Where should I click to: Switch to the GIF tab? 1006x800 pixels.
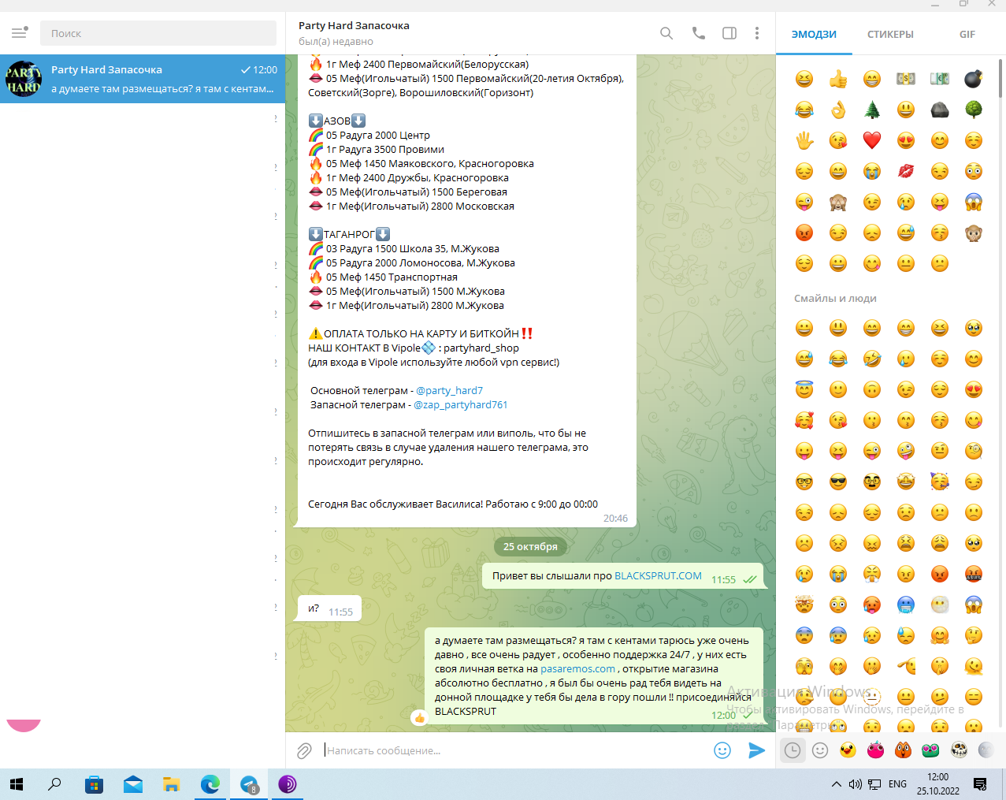tap(967, 34)
